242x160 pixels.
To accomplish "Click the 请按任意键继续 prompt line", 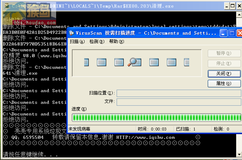I will coord(30,154).
